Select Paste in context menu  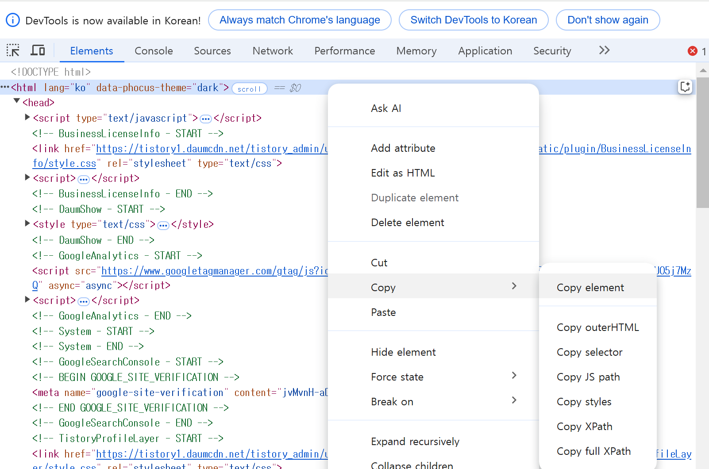tap(433, 312)
